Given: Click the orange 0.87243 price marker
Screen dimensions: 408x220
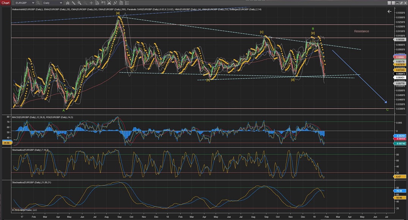Looking at the screenshot, I should point(400,70).
